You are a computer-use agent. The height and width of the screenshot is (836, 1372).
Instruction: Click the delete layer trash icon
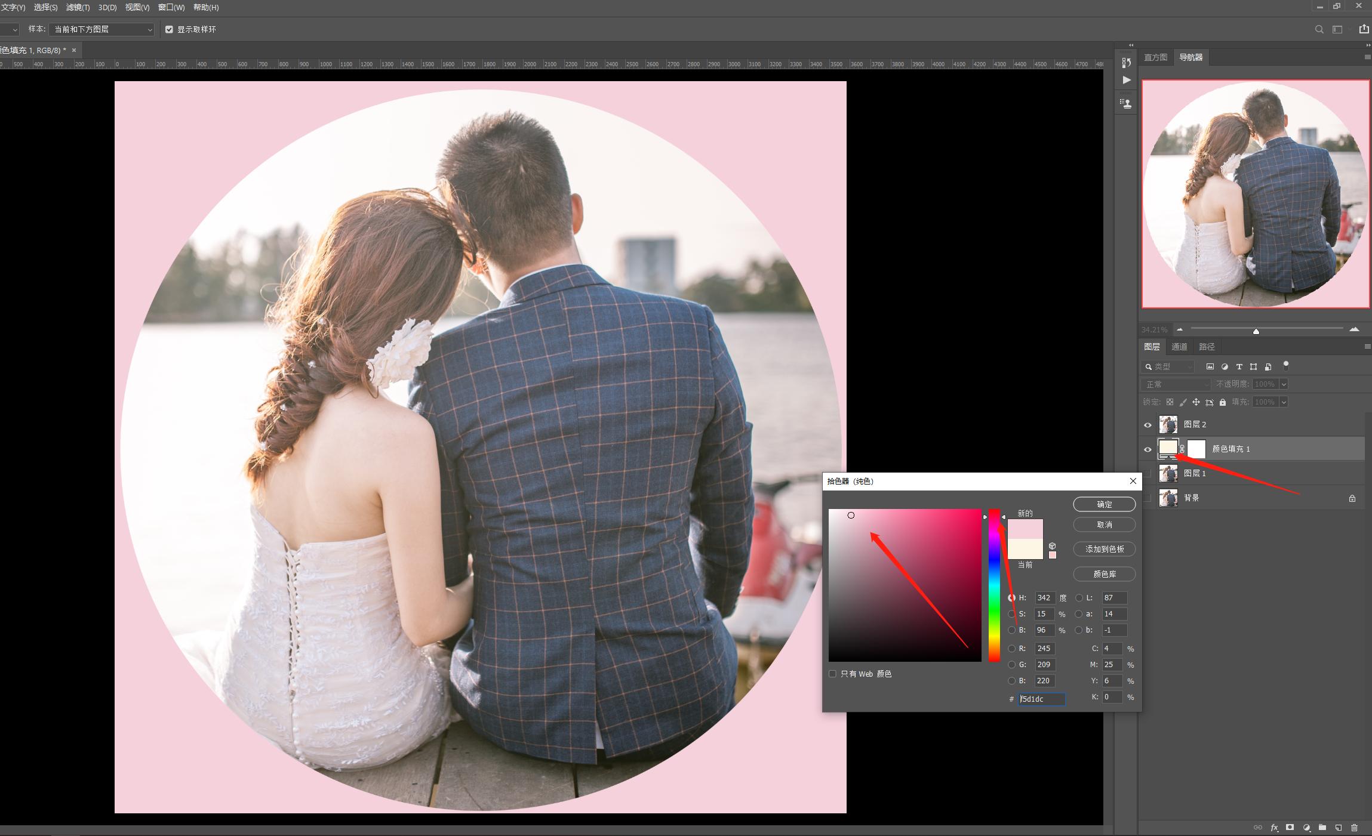(1354, 828)
